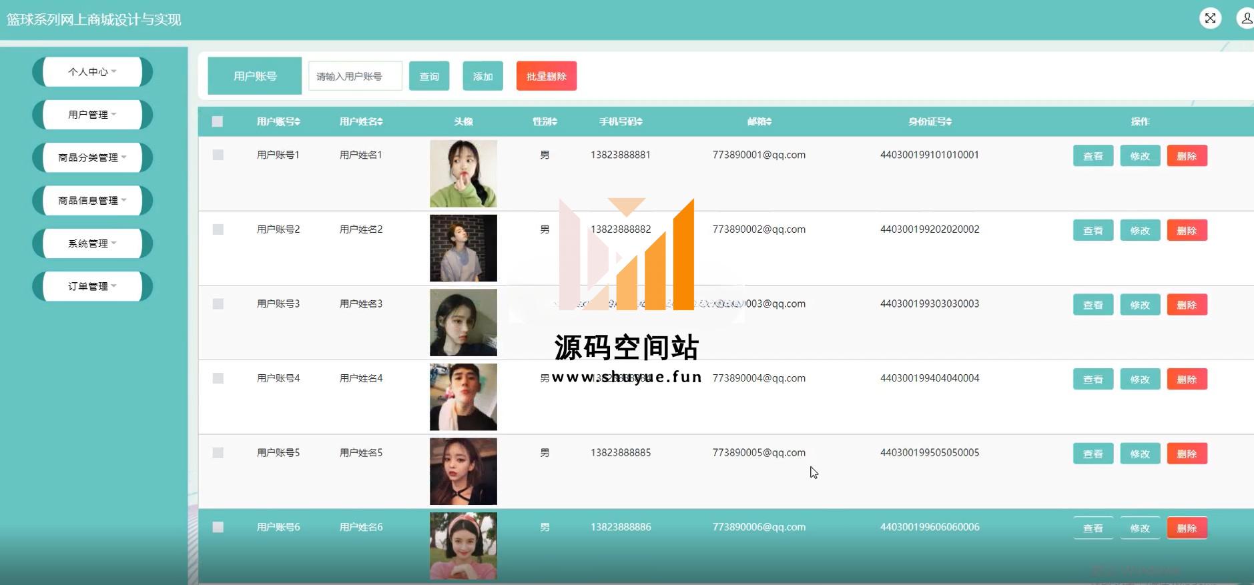The image size is (1254, 585).
Task: Tick the select-all checkbox in table header
Action: coord(218,121)
